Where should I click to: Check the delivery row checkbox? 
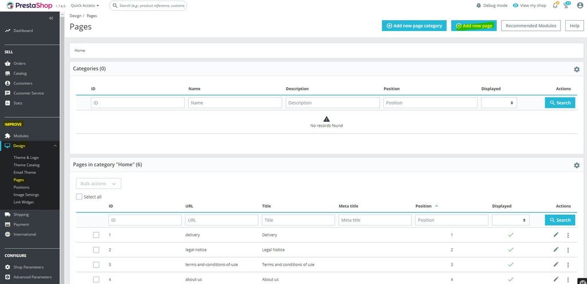pyautogui.click(x=96, y=235)
